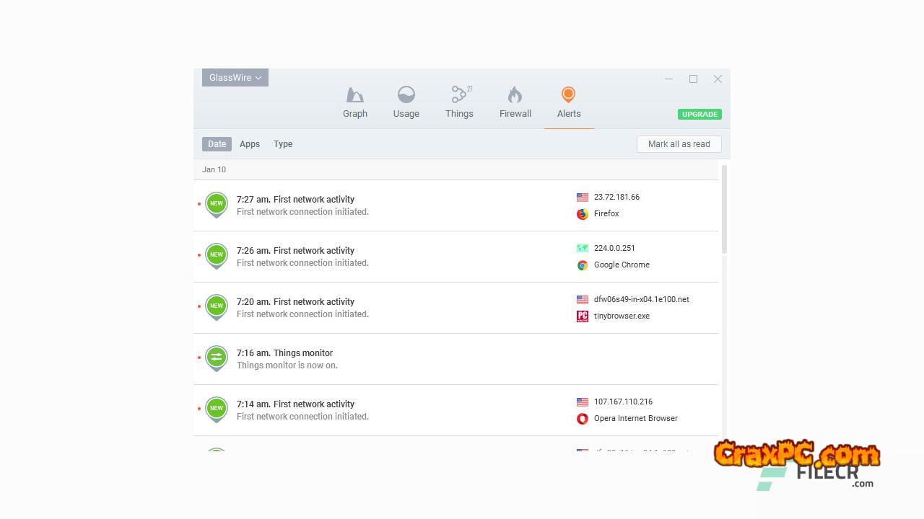Open the Things network devices icon
The image size is (924, 519).
pyautogui.click(x=459, y=95)
